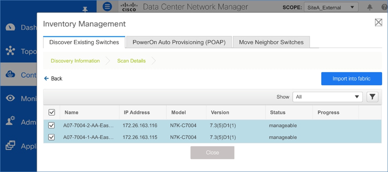The width and height of the screenshot is (388, 172).
Task: Toggle the select-all header checkbox
Action: pos(52,113)
